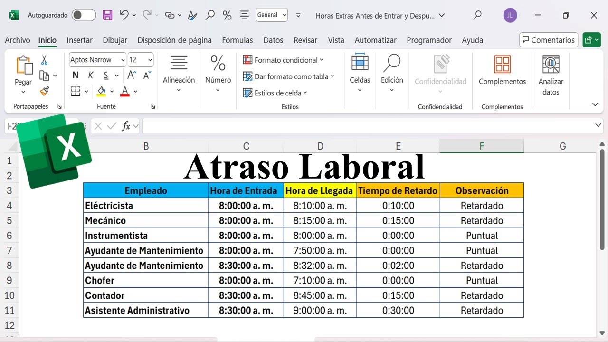This screenshot has width=608, height=342.
Task: Select column F header
Action: (x=482, y=146)
